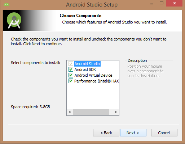Image resolution: width=185 pixels, height=144 pixels.
Task: Toggle the Performance (Intel HAXM) checkbox
Action: (x=71, y=81)
